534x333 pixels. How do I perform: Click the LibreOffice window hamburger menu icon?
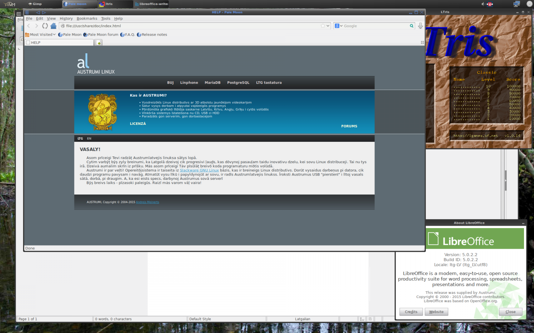click(x=19, y=14)
